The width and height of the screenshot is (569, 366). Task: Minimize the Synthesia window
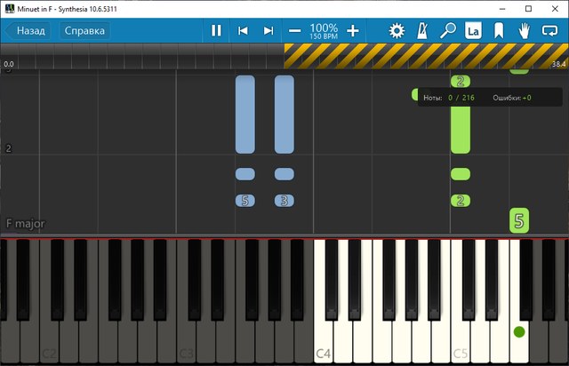502,9
